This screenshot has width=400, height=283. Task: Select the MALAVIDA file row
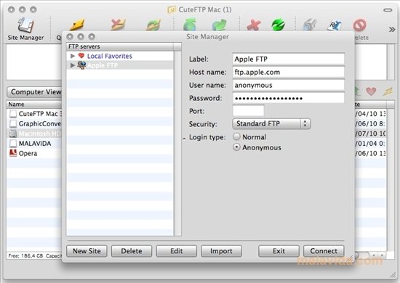[x=34, y=144]
